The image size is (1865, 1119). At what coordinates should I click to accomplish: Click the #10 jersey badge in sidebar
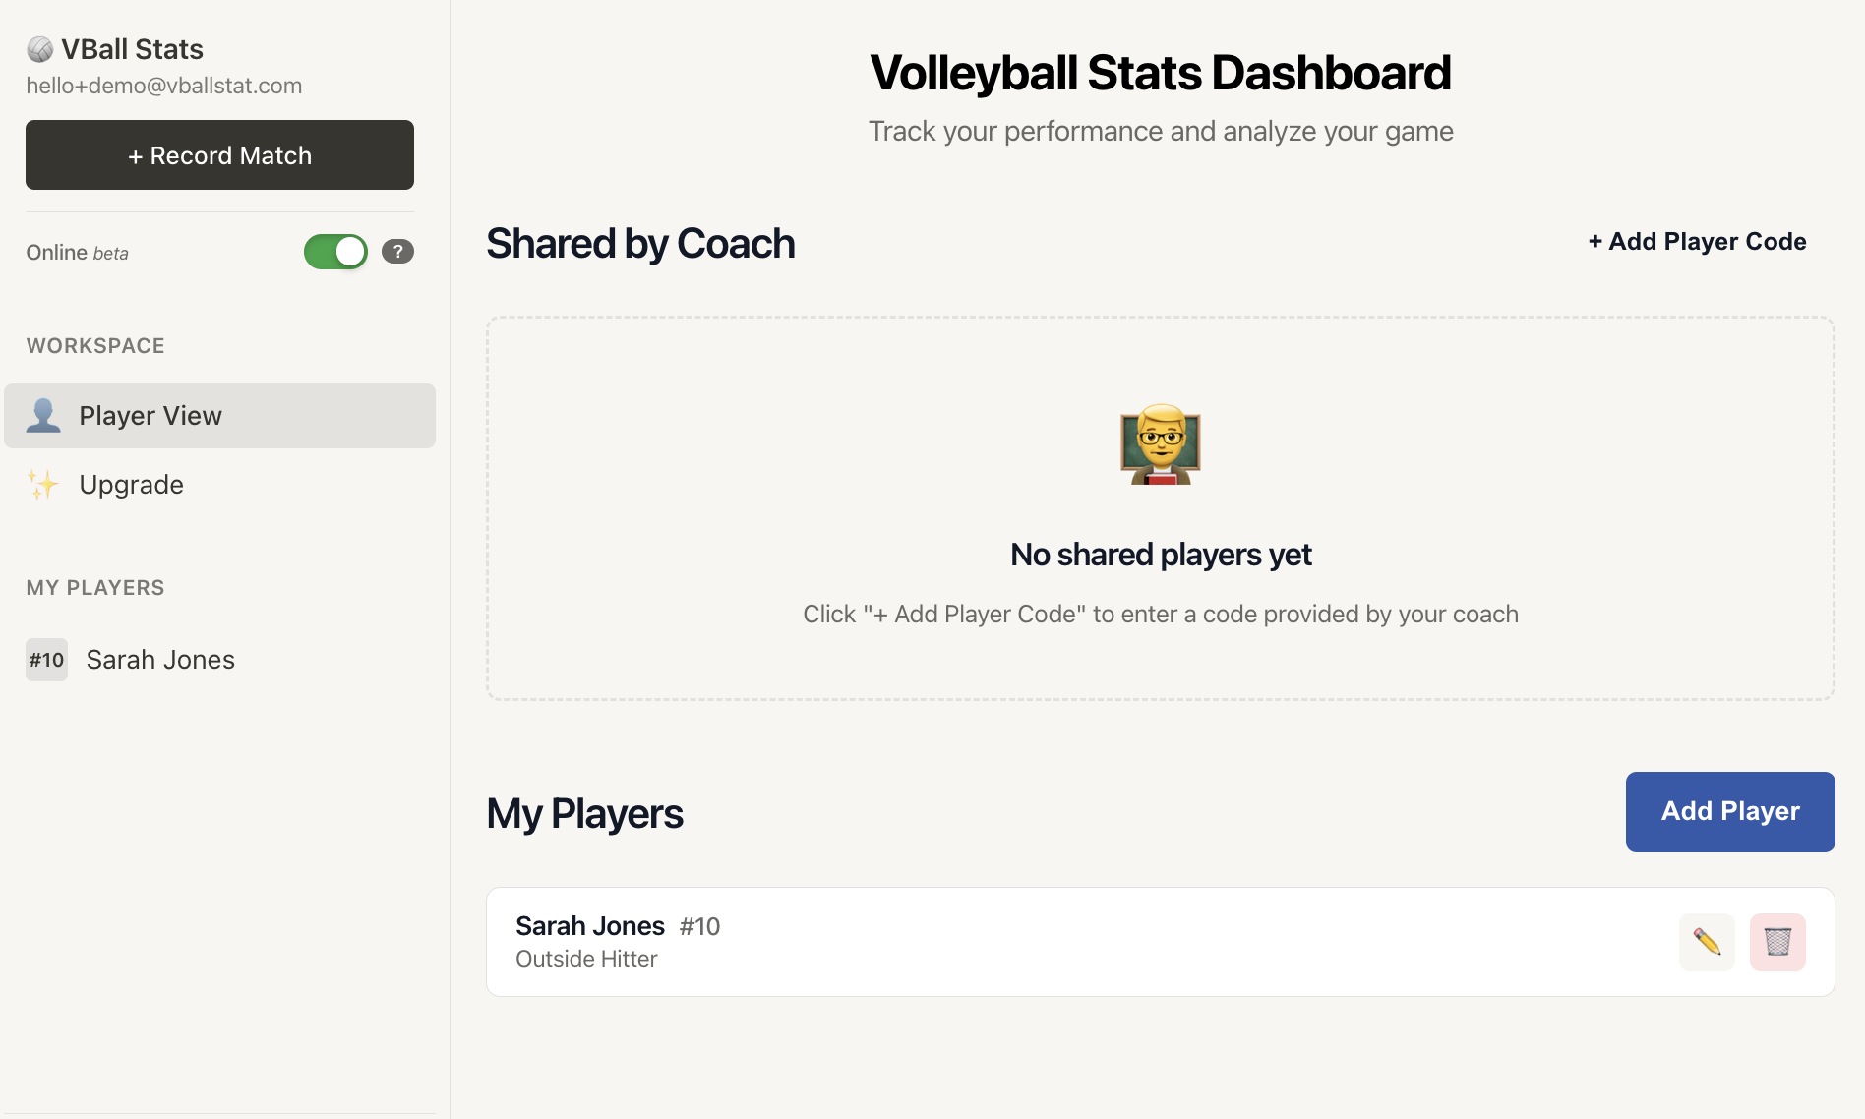click(46, 660)
